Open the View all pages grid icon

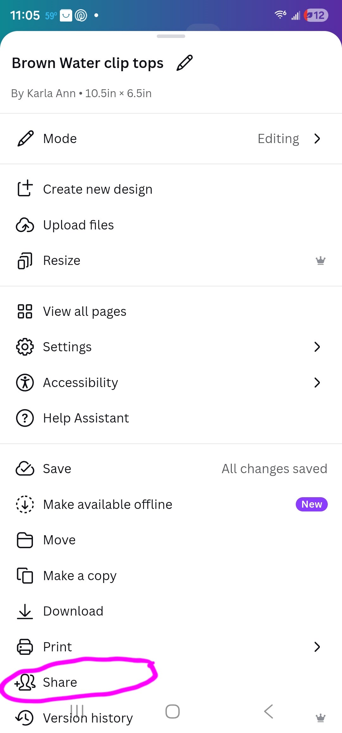[25, 311]
